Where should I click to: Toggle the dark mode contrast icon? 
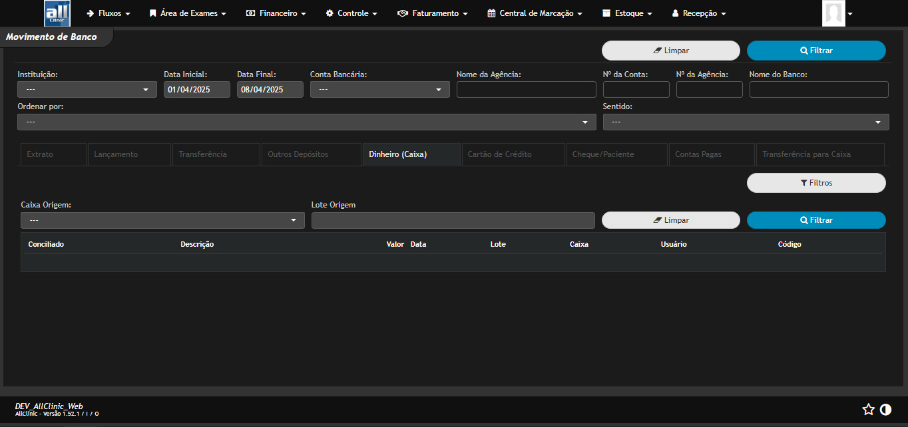coord(886,409)
